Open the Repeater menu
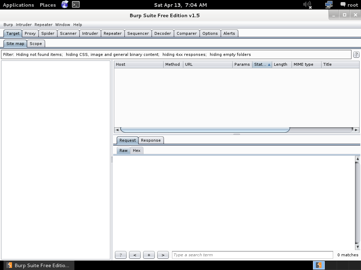Image resolution: width=361 pixels, height=270 pixels. coord(43,25)
